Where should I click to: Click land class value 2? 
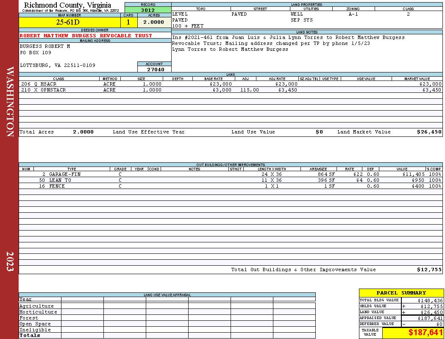click(409, 14)
